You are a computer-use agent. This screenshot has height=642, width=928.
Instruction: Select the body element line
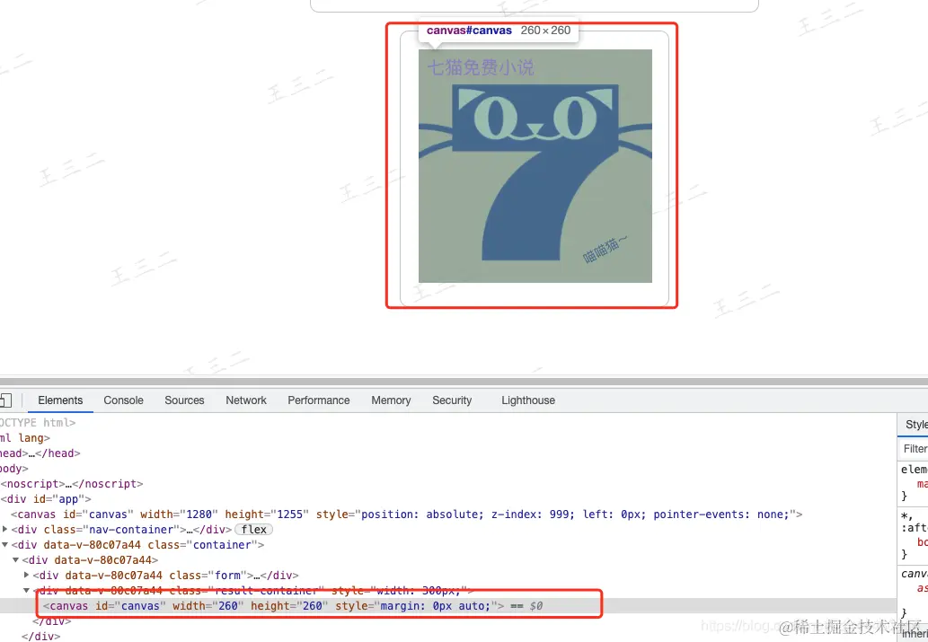coord(13,469)
